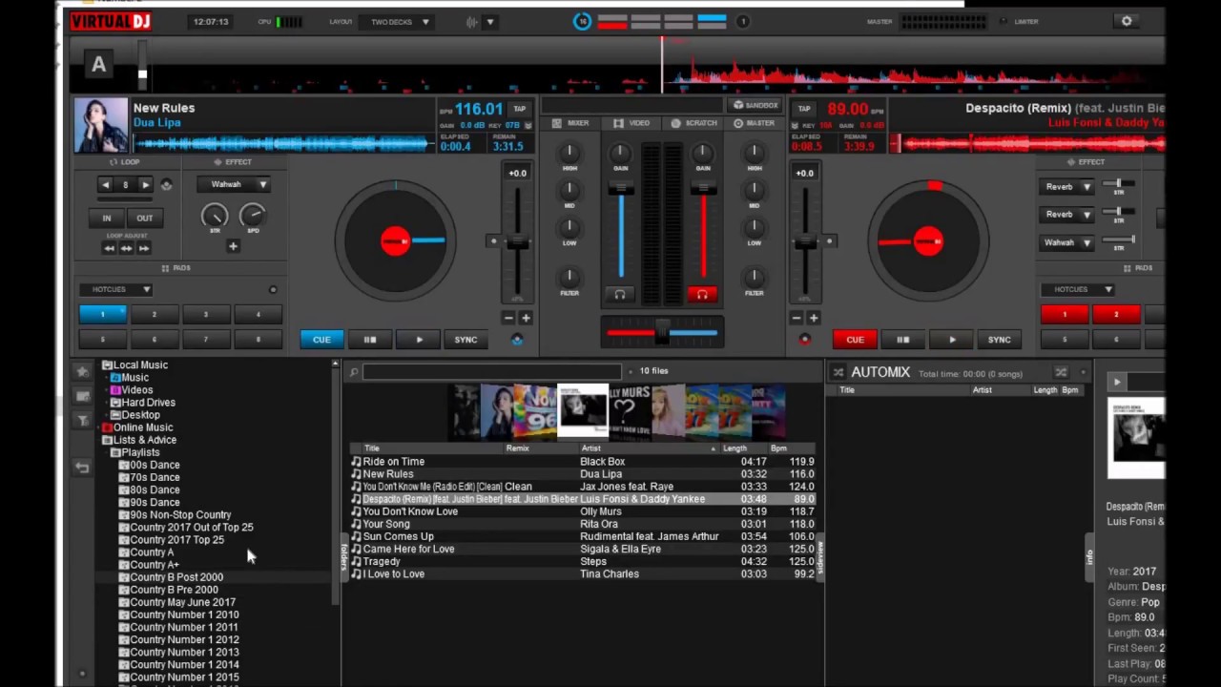Viewport: 1221px width, 687px height.
Task: Click the minus pitch bend on left deck
Action: 508,318
